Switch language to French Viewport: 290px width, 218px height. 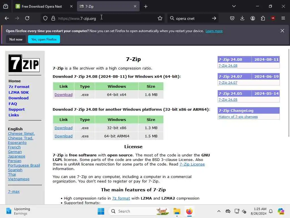pyautogui.click(x=14, y=147)
